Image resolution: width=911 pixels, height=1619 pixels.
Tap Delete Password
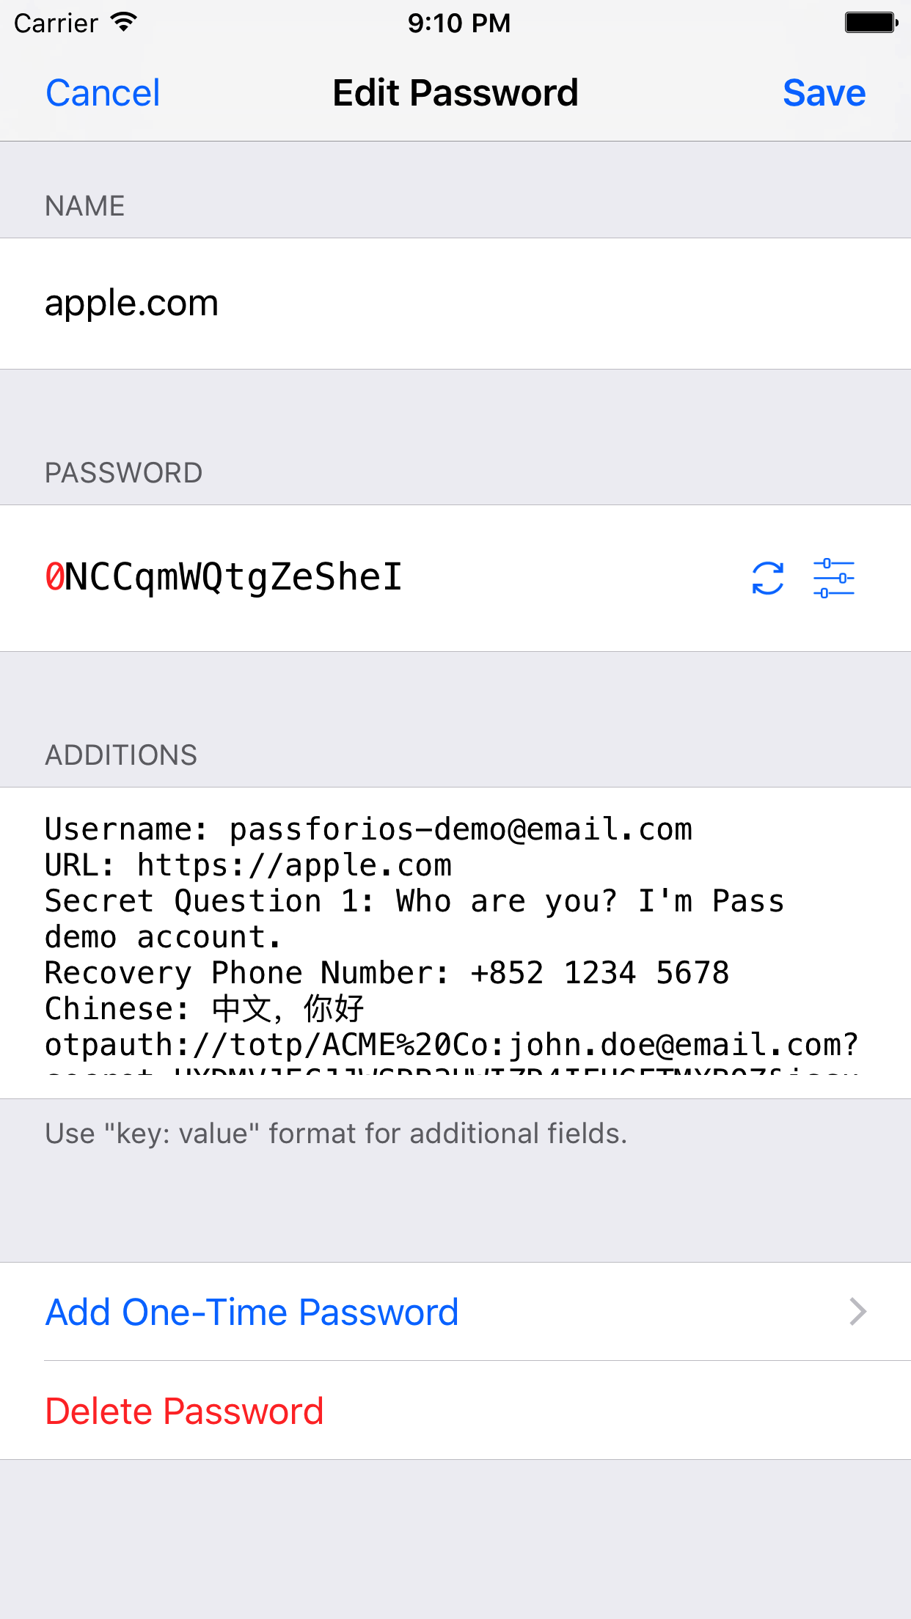pyautogui.click(x=185, y=1411)
